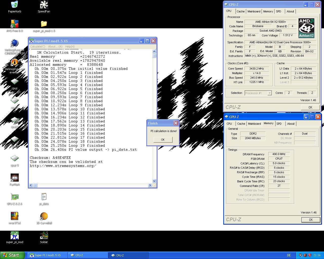This screenshot has width=324, height=259.
Task: Click the FSB:DRAM CPU/7 value
Action: click(x=279, y=159)
